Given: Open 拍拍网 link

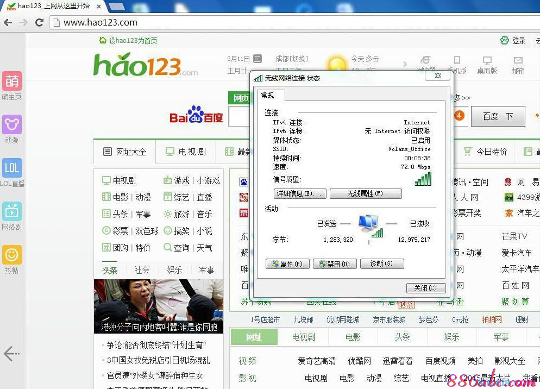Looking at the screenshot, I should tap(492, 320).
